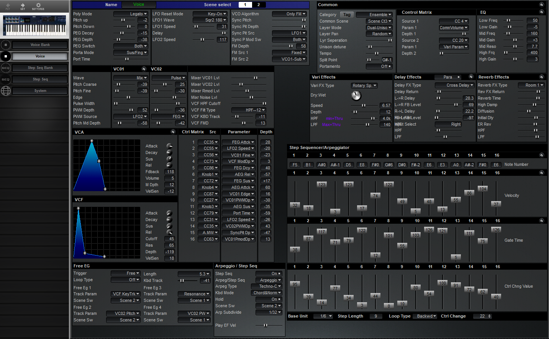Click the swap icon in VC01 header

pyautogui.click(x=144, y=69)
